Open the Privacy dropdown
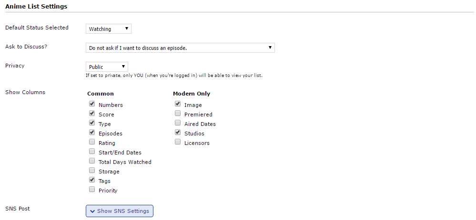This screenshot has height=220, width=476. tap(107, 67)
